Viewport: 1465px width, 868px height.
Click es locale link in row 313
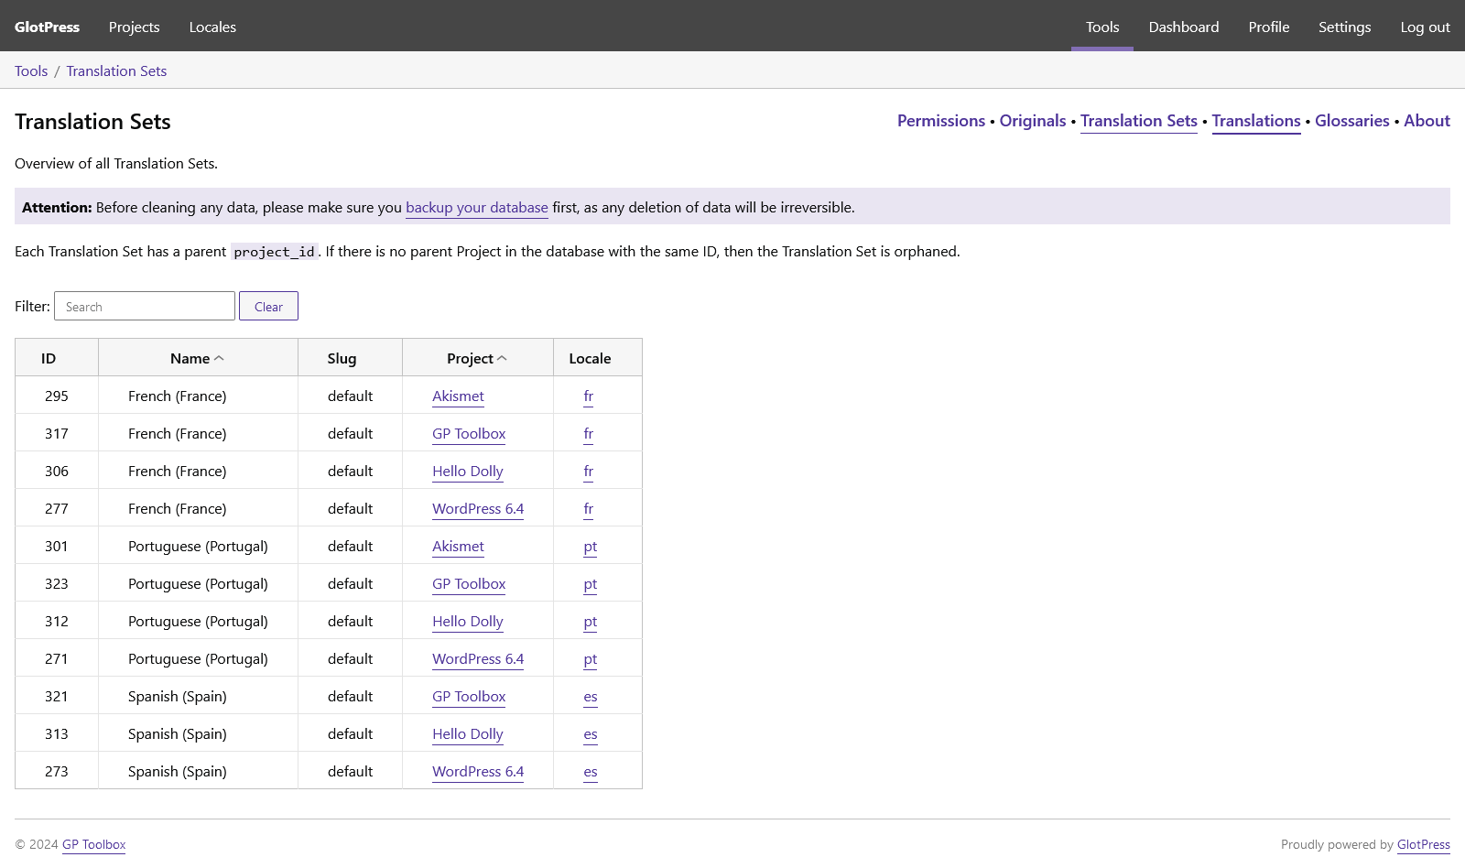point(591,734)
